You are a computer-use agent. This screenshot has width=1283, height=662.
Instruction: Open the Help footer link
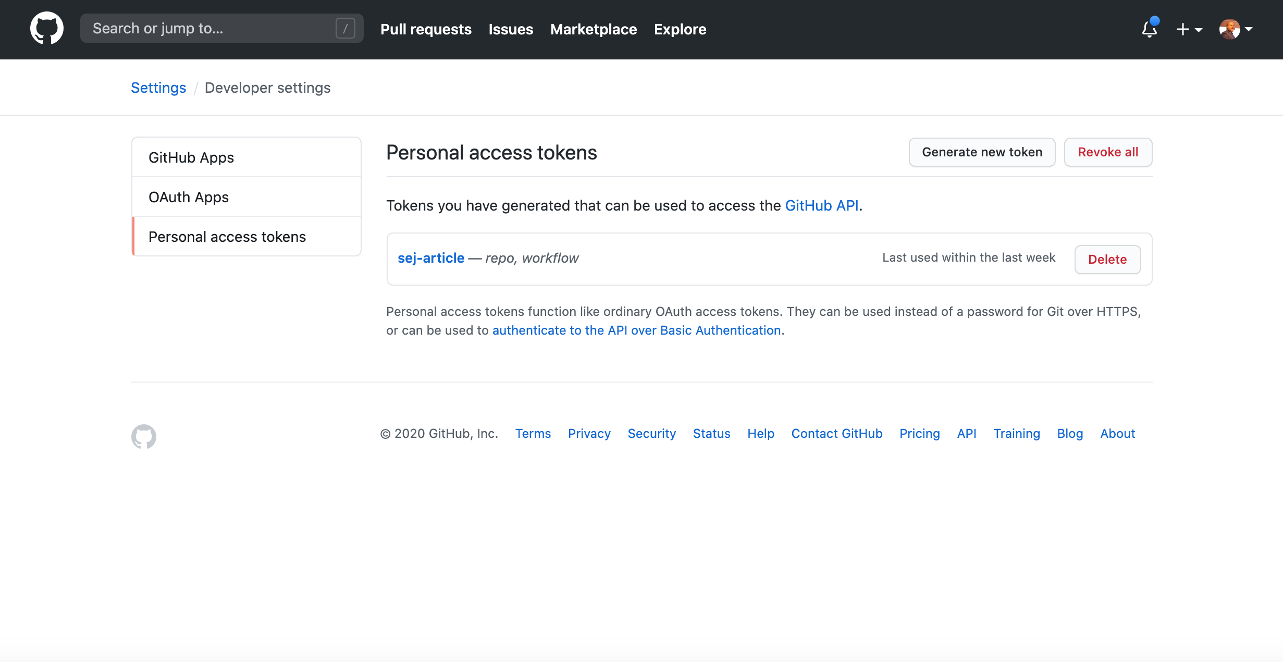[760, 433]
